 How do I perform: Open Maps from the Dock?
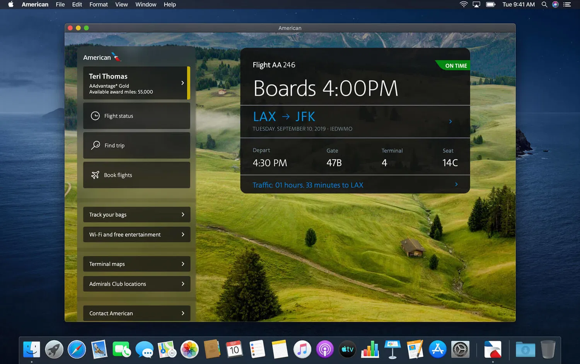pyautogui.click(x=167, y=350)
